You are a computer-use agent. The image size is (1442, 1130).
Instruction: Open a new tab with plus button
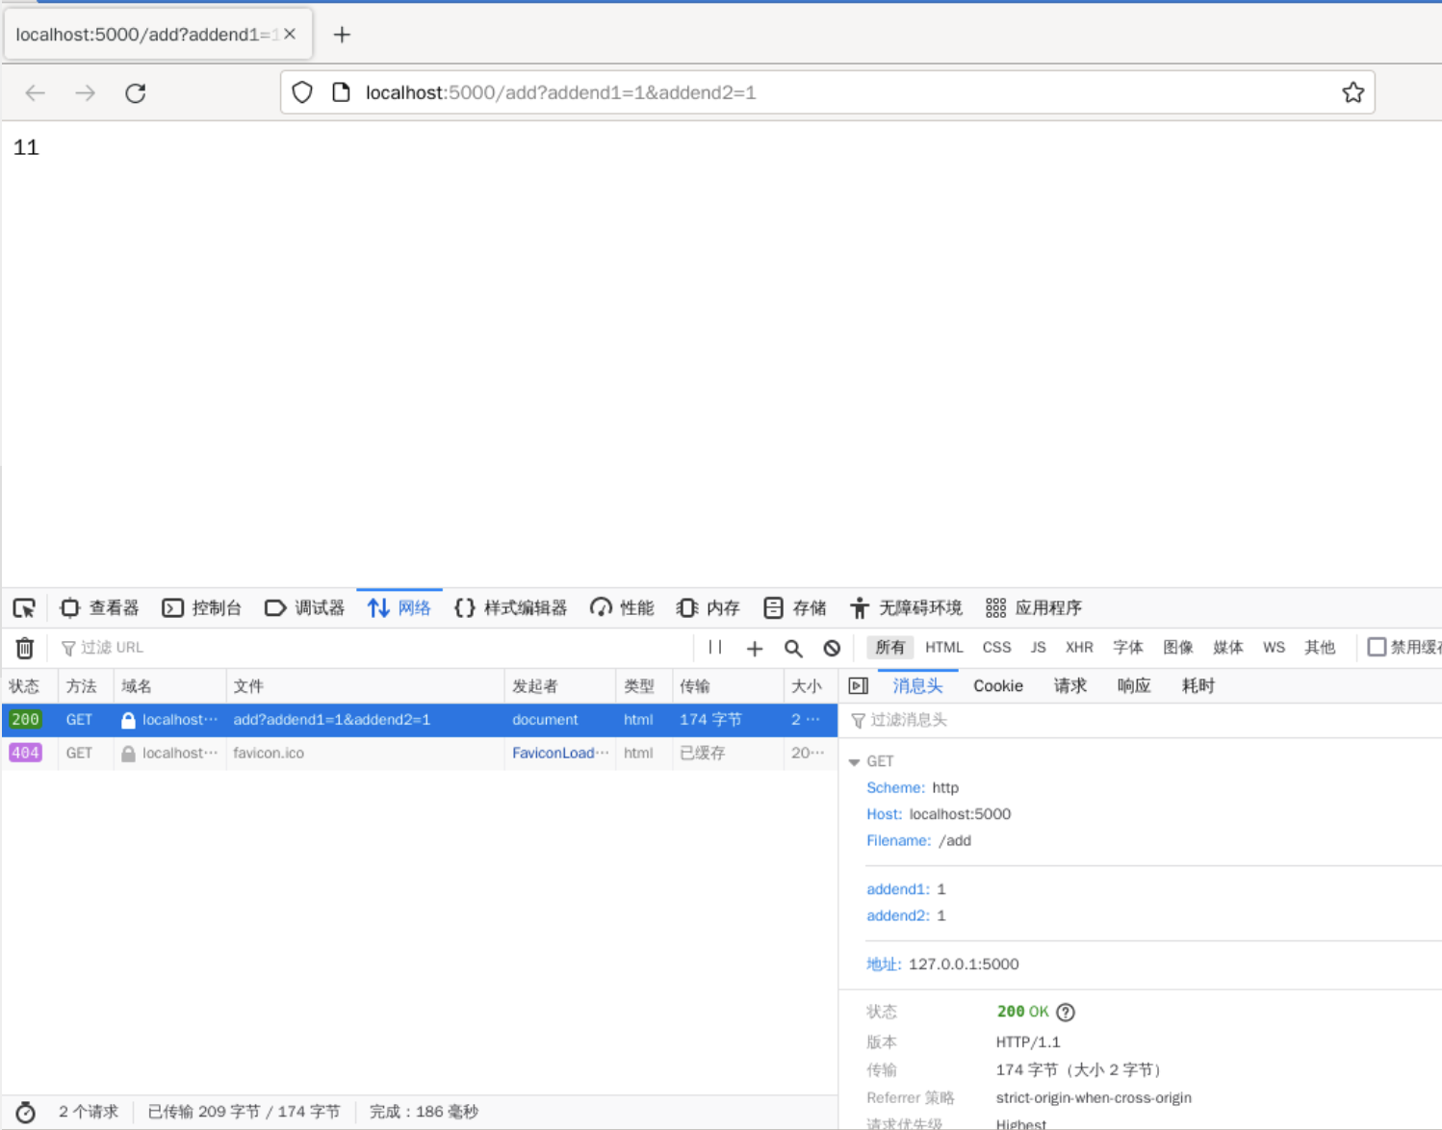click(342, 35)
